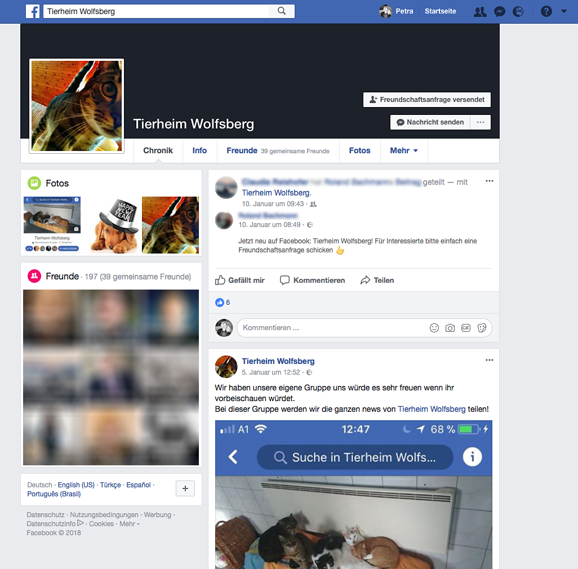
Task: Open the cats screenshot image in post
Action: [x=354, y=495]
